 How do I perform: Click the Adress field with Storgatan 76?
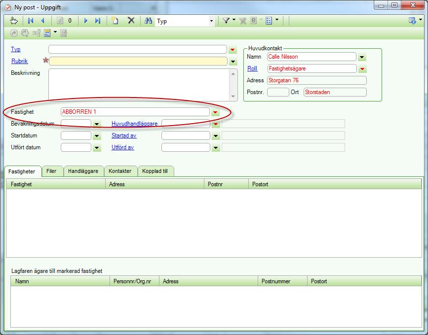coord(316,80)
